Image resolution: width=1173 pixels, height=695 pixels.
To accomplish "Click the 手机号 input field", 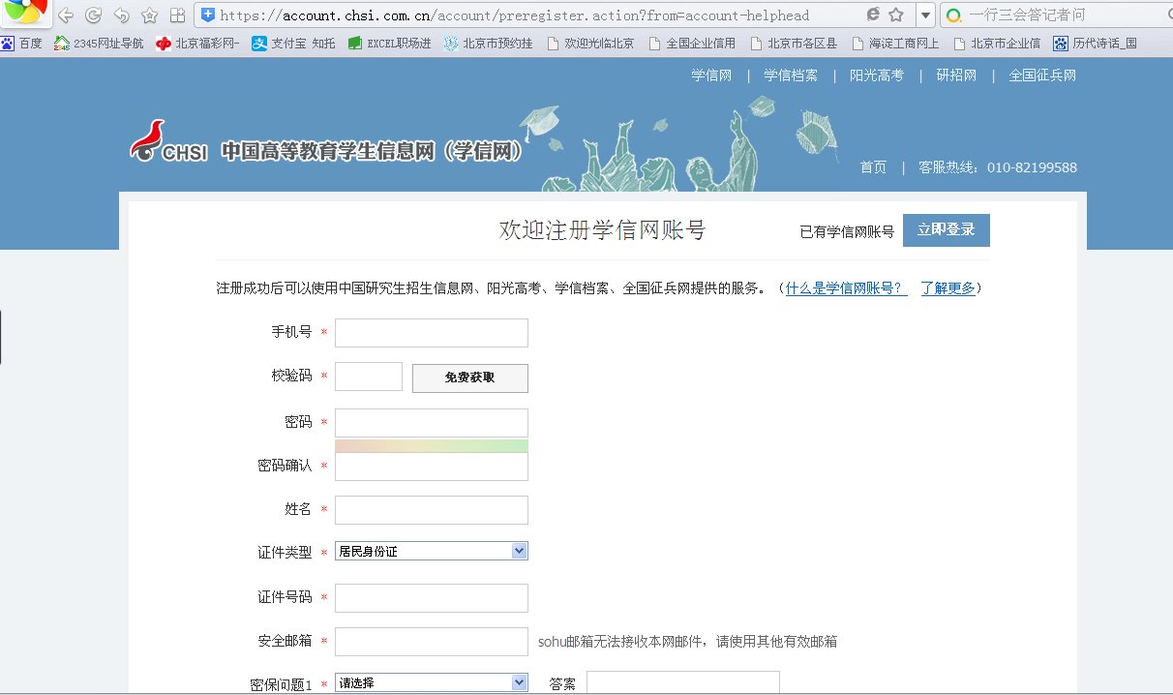I will click(x=431, y=332).
